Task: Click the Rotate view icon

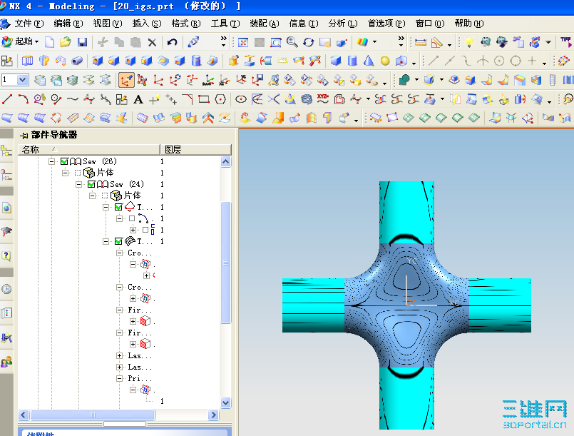Action: tap(308, 43)
